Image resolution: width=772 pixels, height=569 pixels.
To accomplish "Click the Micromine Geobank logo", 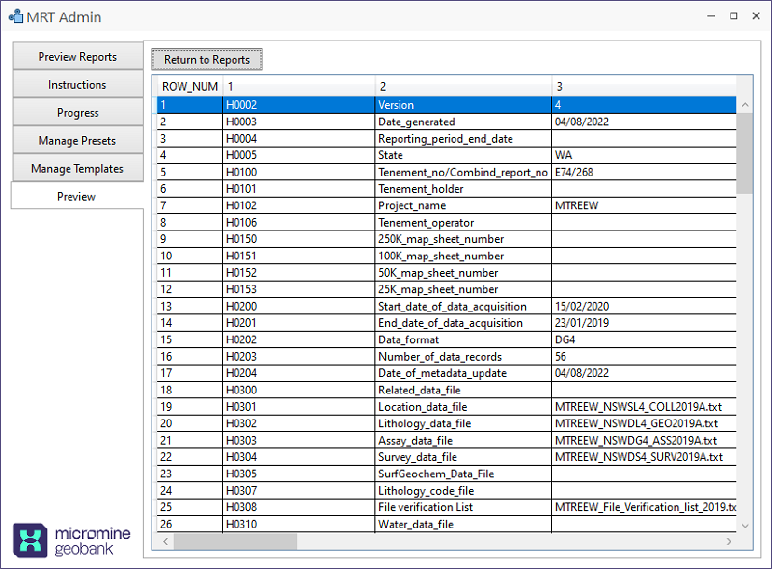I will pos(71,540).
